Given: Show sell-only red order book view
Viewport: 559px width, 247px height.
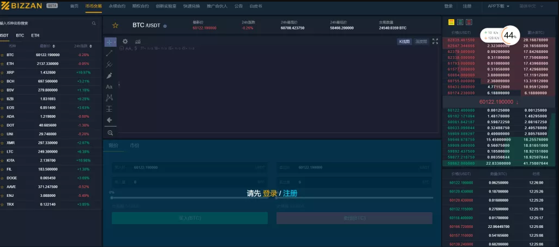Looking at the screenshot, I should pos(469,22).
